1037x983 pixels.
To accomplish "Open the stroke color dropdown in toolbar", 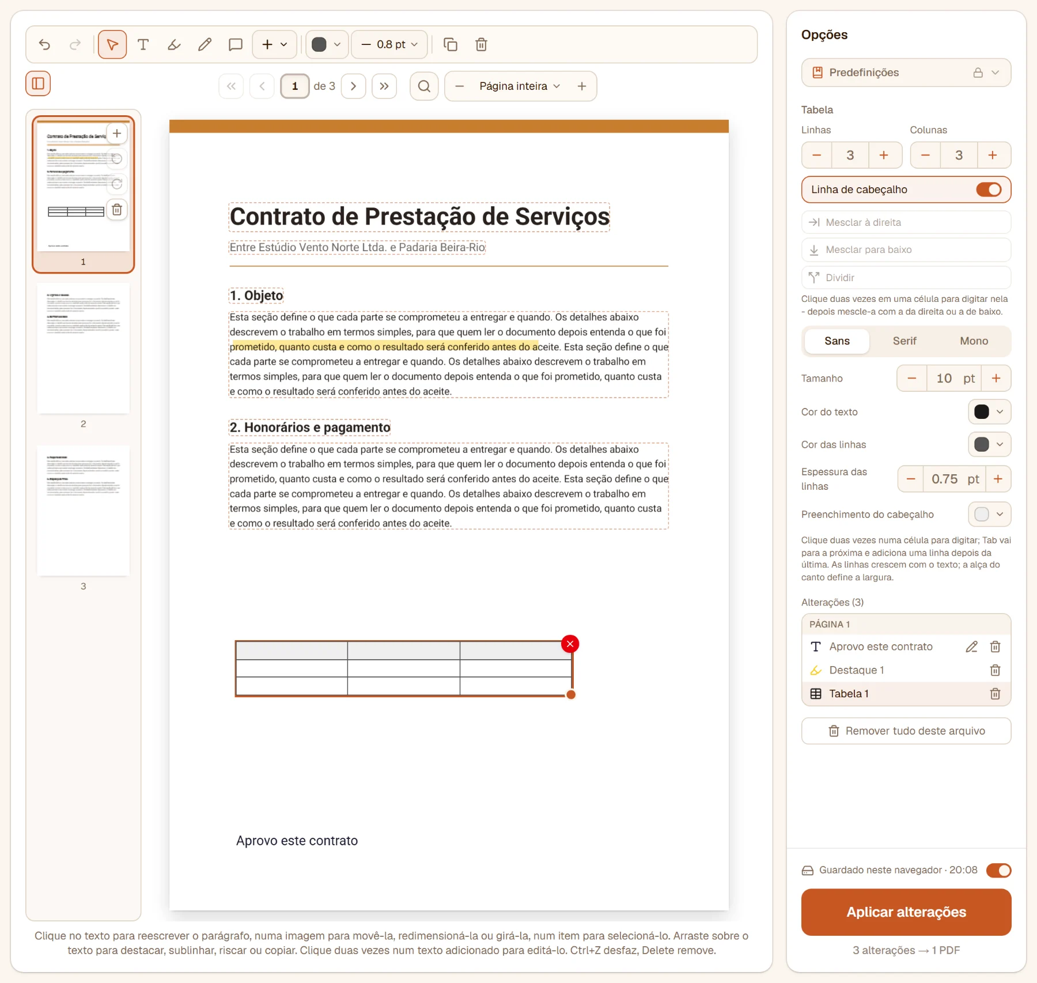I will coord(327,44).
